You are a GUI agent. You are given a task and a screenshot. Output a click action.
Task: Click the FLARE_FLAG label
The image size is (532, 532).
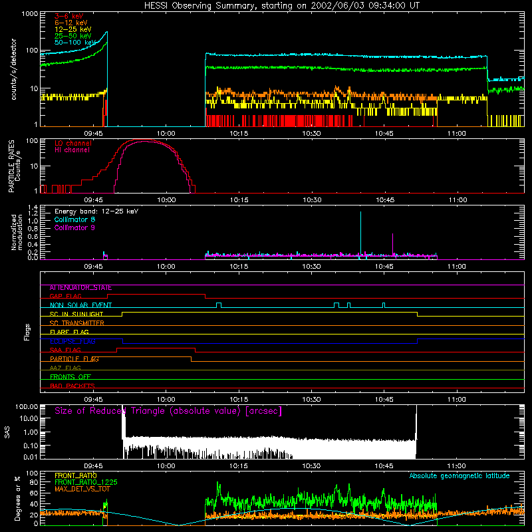point(69,332)
